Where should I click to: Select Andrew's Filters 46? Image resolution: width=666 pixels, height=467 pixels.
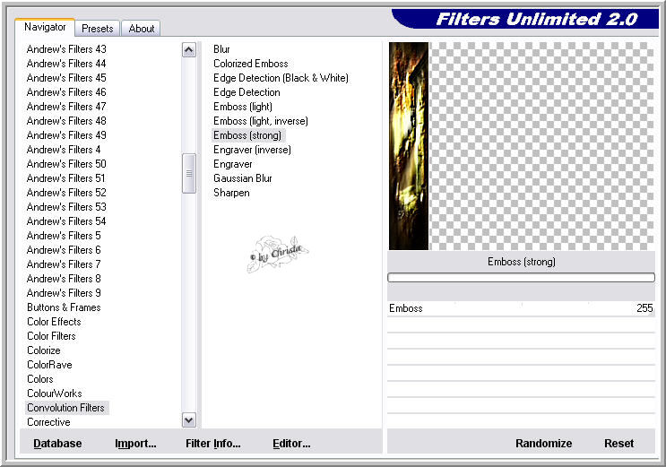click(x=66, y=92)
